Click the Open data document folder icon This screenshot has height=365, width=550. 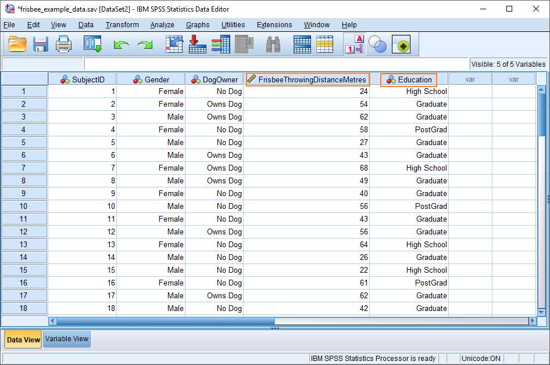(x=17, y=45)
